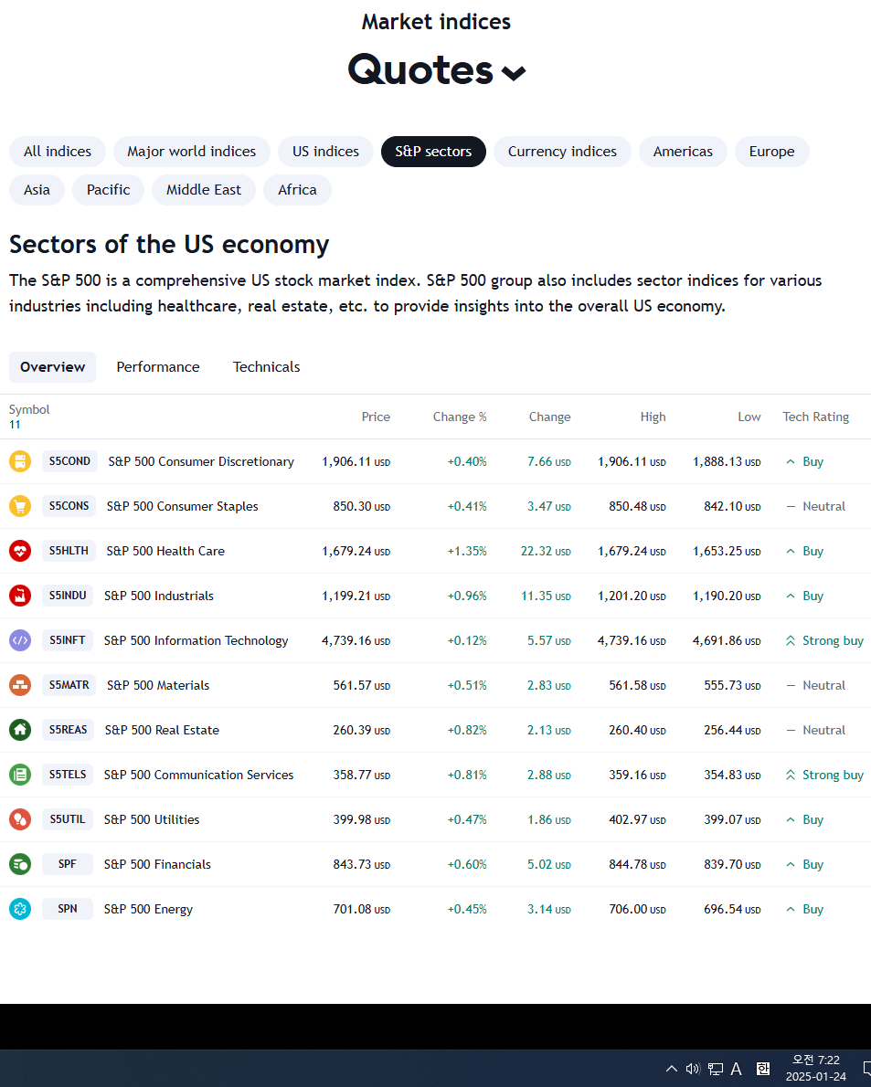This screenshot has width=871, height=1087.
Task: Click the Consumer Staples cart icon
Action: pos(19,506)
